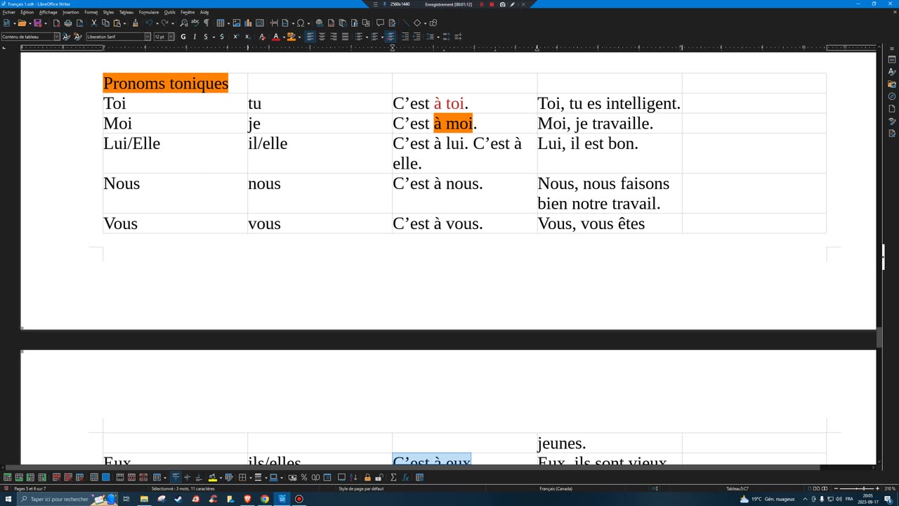Open the Insertion menu

[x=71, y=12]
